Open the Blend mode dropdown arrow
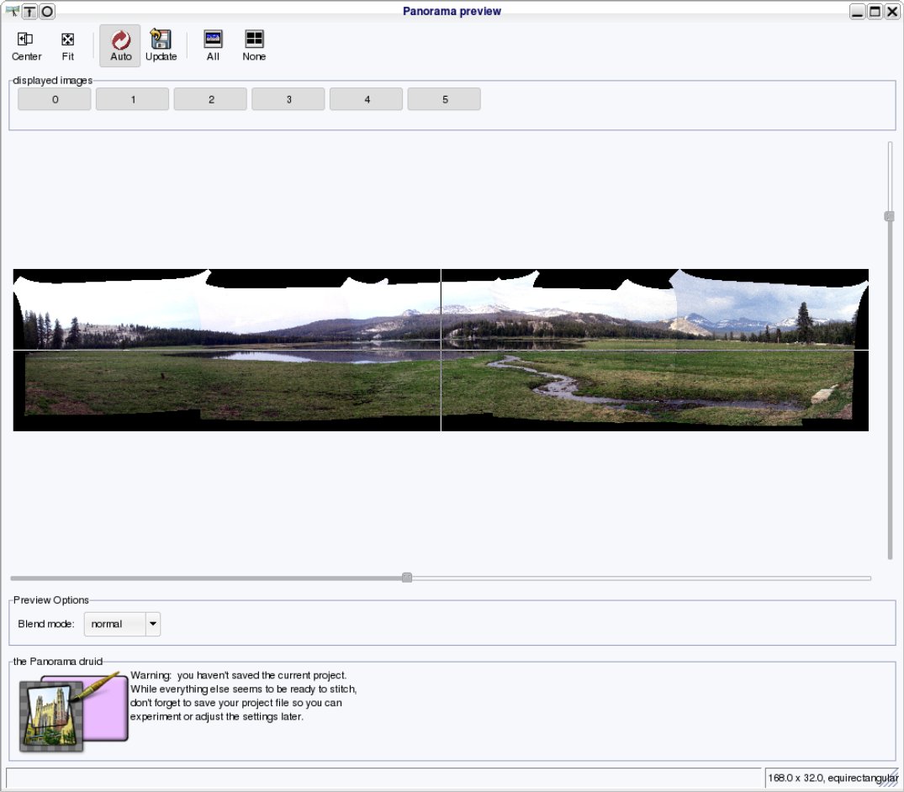 (x=153, y=624)
